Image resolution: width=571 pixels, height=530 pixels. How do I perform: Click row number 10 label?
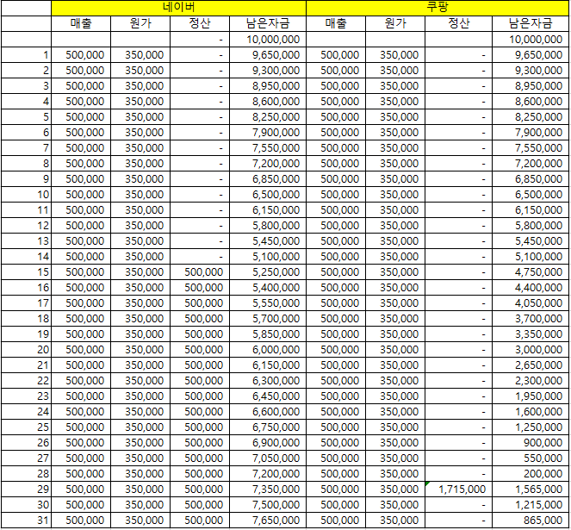coord(26,195)
